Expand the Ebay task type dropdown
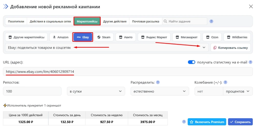 pos(107,48)
